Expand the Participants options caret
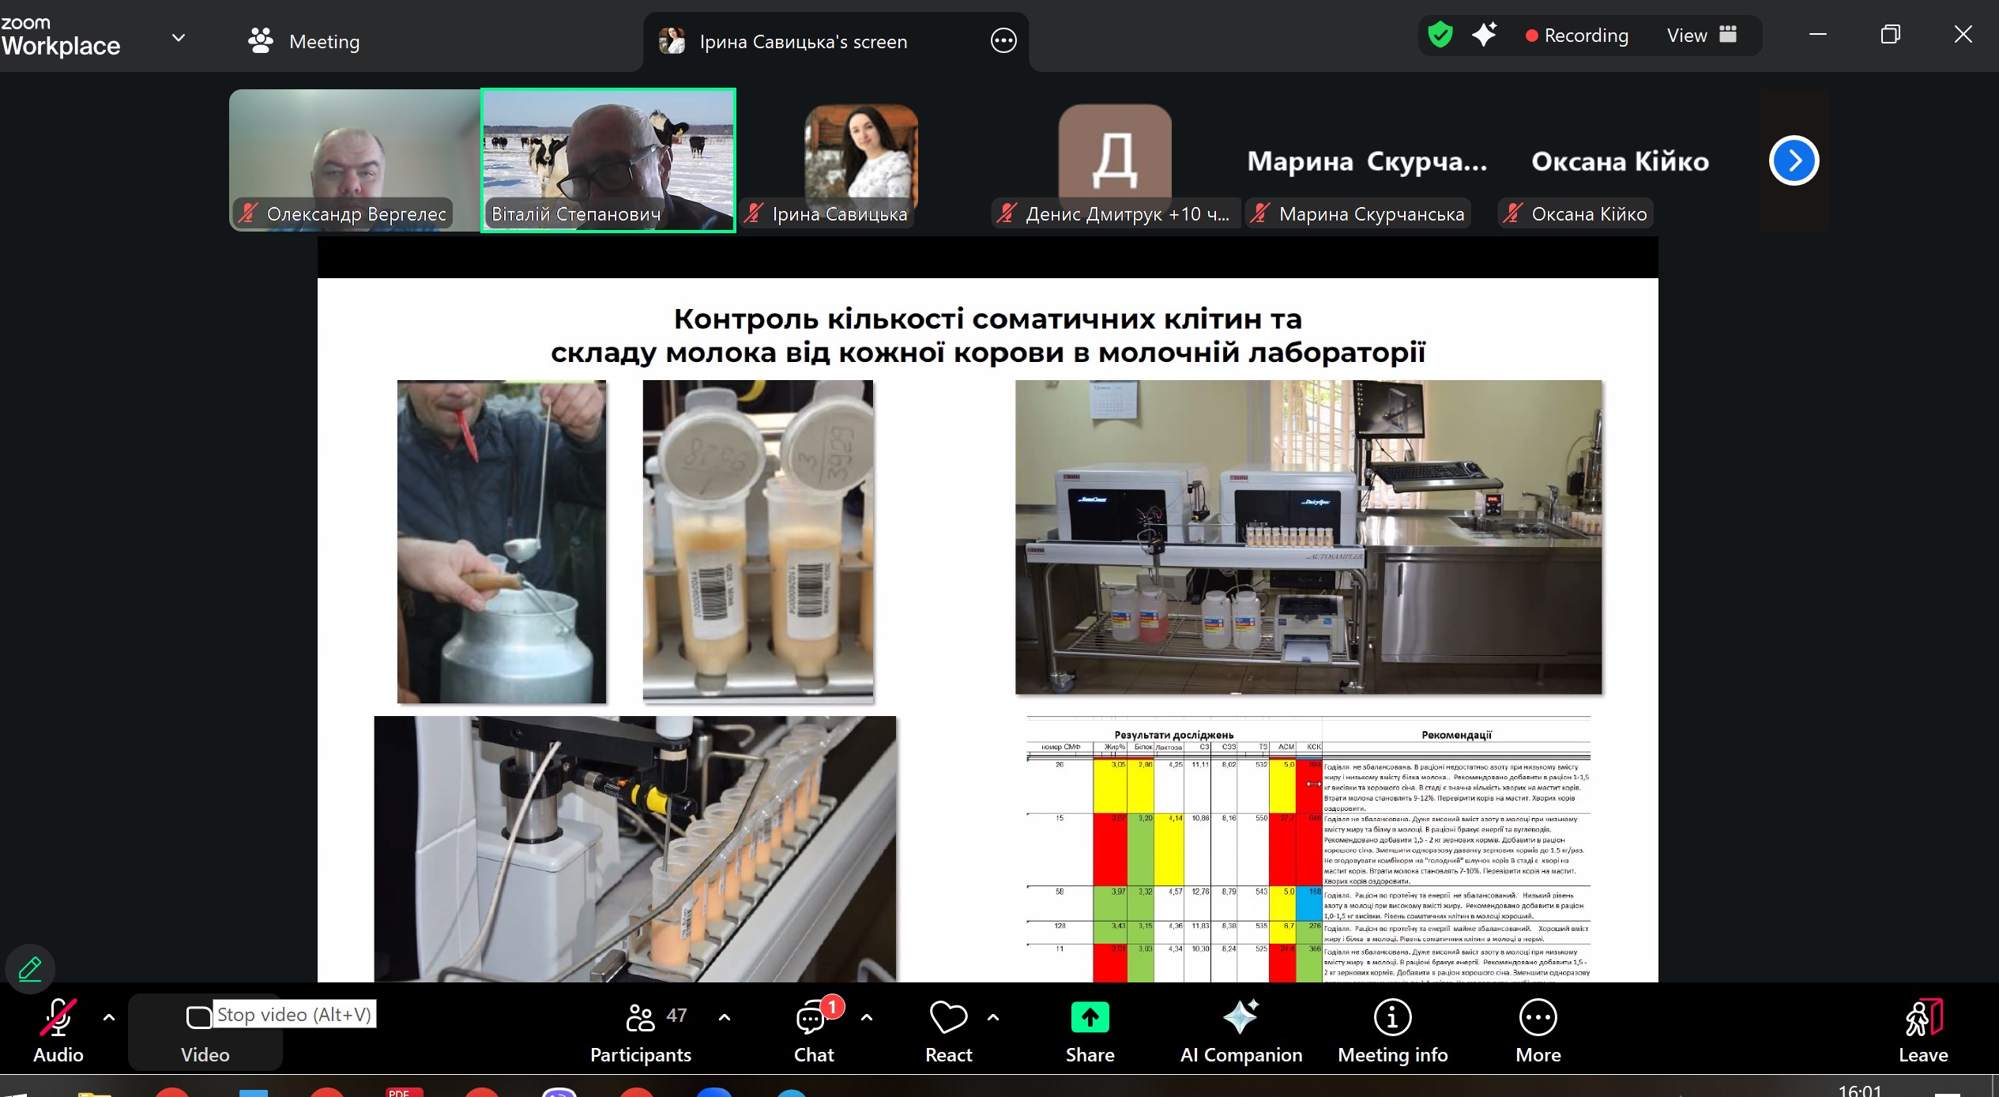The image size is (1999, 1097). point(725,1017)
